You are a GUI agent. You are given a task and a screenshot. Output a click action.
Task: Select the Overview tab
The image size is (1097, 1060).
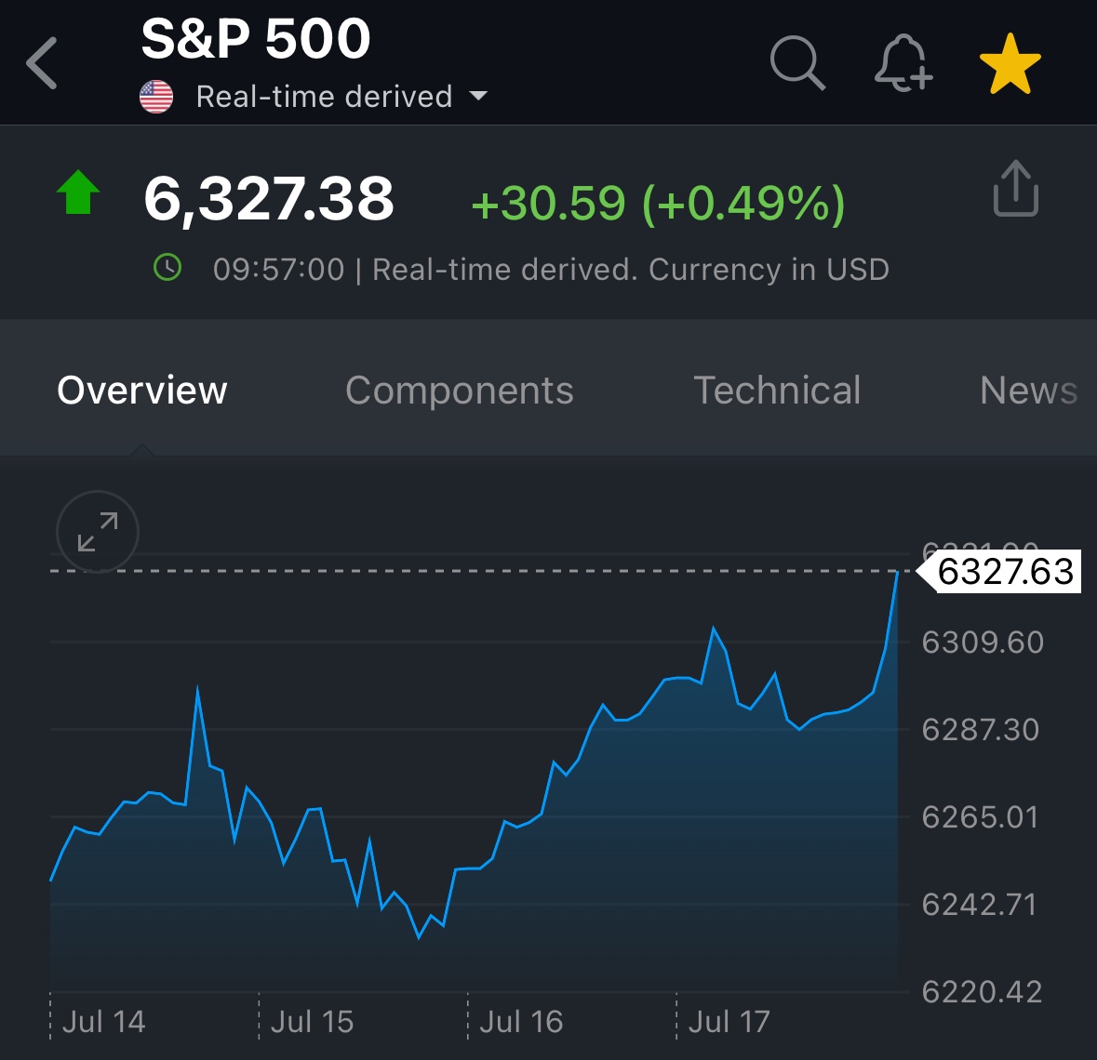tap(142, 391)
